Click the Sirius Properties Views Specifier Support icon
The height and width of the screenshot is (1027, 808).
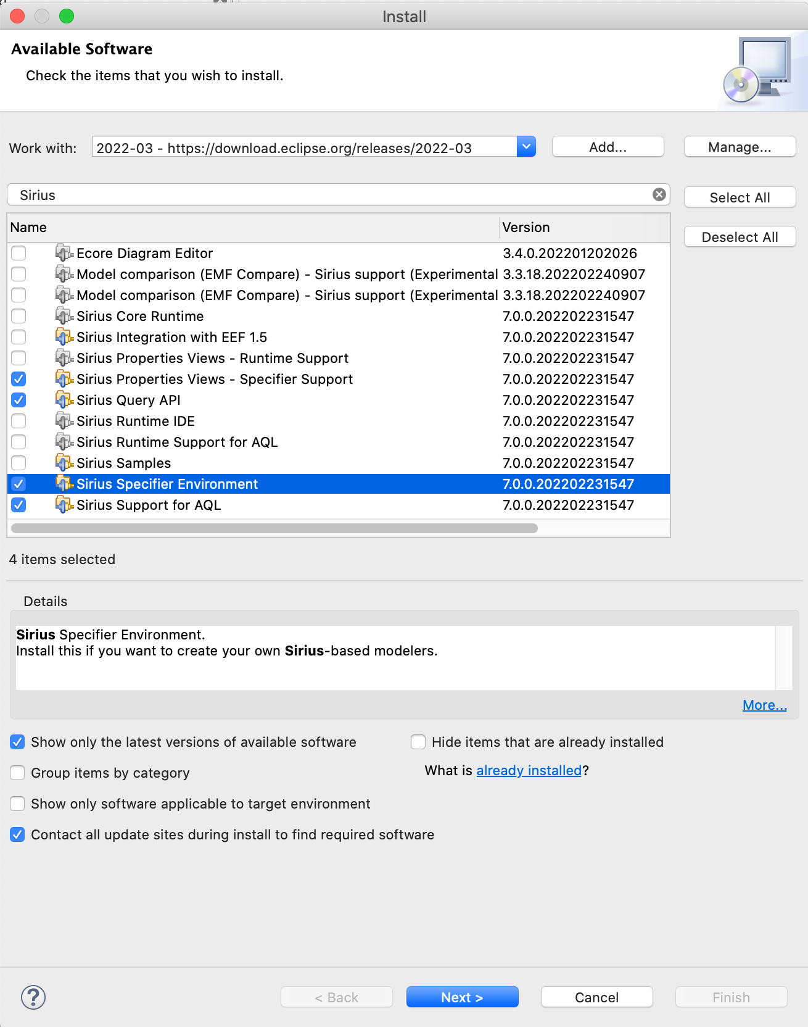pyautogui.click(x=64, y=379)
